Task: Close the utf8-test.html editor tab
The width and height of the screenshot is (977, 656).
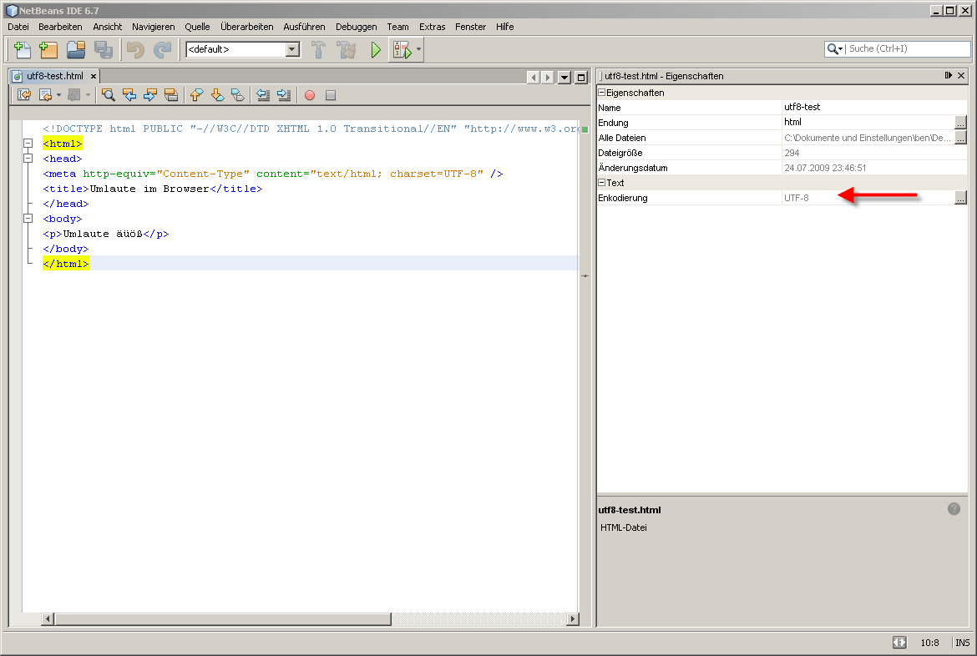Action: click(x=94, y=76)
